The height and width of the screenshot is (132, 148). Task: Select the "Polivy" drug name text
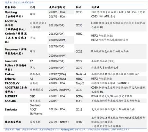coord(9,65)
